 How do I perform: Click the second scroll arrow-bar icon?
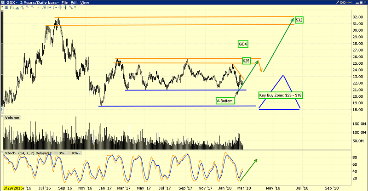54,7
